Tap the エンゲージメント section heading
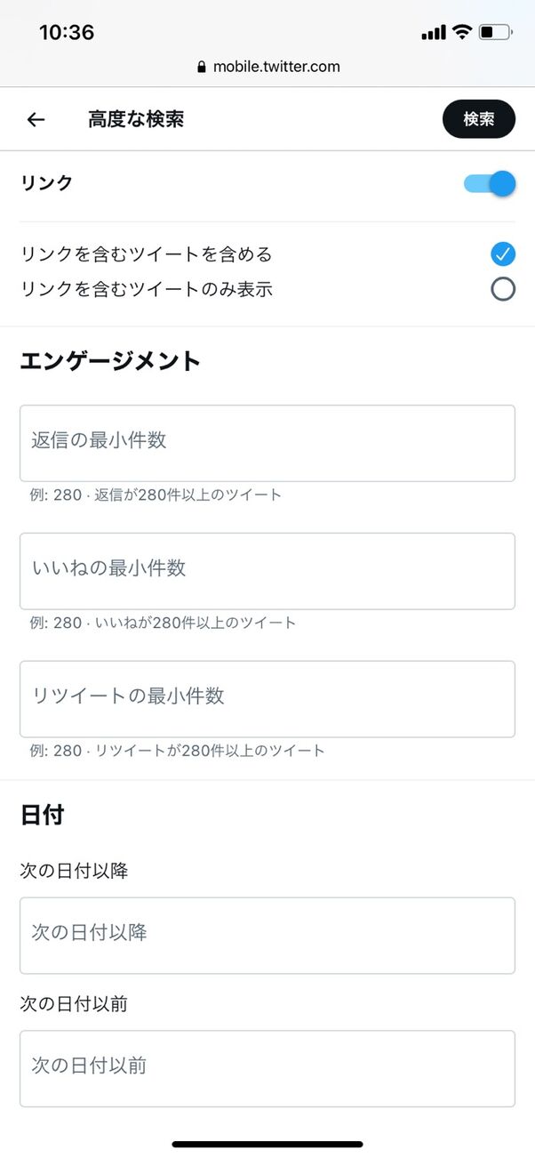This screenshot has height=1158, width=535. point(110,361)
